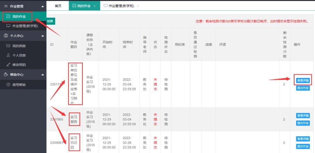Image resolution: width=315 pixels, height=153 pixels.
Task: Click the 作业管理(教学班) monitor icon in sidebar
Action: 8,26
